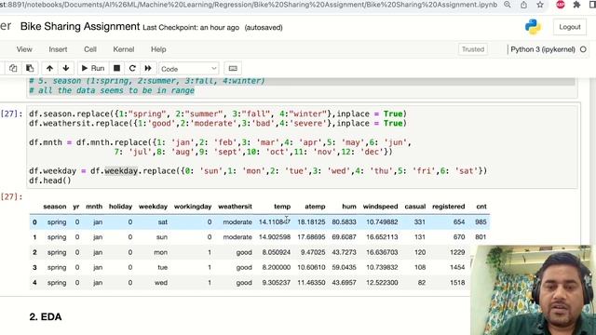Click the casual value 331
Viewport: 596px width, 335px height.
tap(420, 221)
